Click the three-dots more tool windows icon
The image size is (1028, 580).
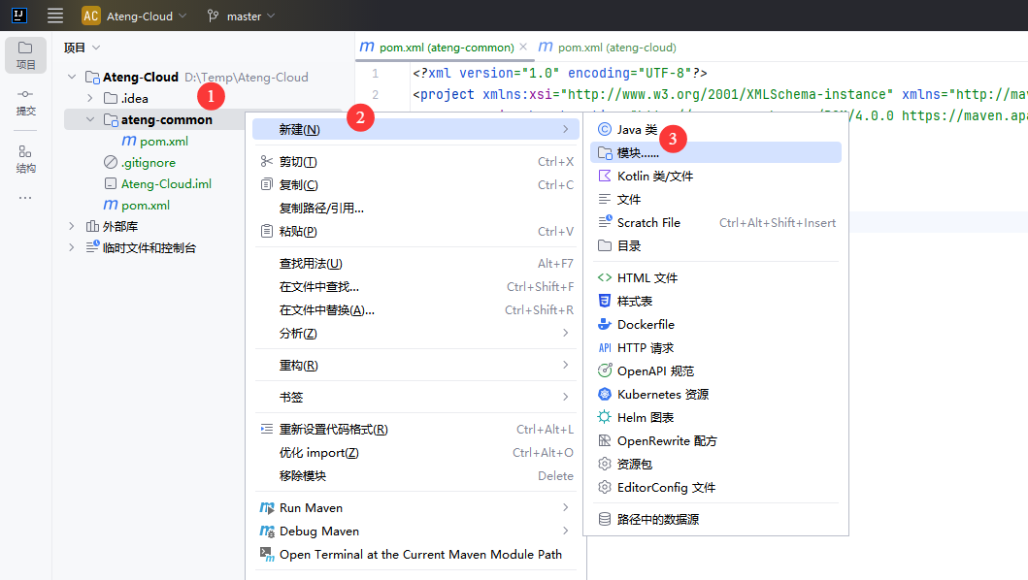tap(25, 198)
